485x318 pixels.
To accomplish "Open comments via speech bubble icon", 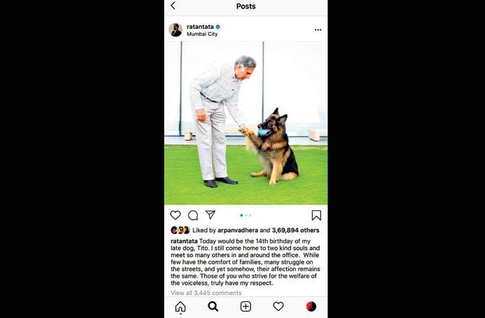I will coord(193,215).
